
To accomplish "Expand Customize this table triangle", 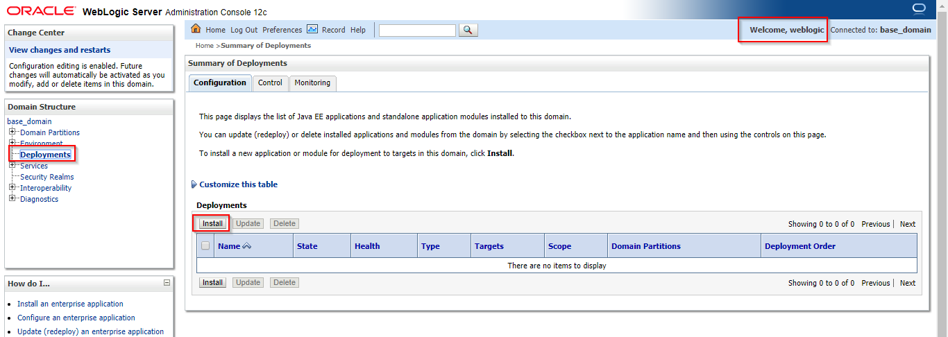I will coord(194,184).
